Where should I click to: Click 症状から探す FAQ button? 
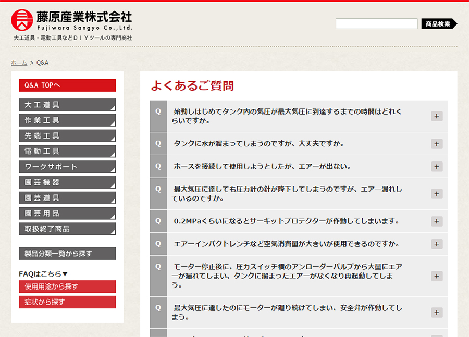(x=67, y=302)
